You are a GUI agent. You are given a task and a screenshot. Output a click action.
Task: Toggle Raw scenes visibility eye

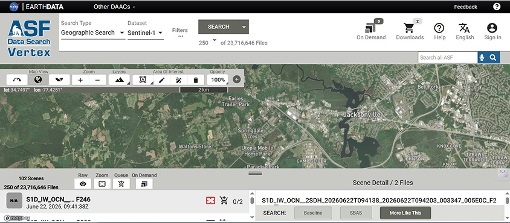pyautogui.click(x=83, y=184)
